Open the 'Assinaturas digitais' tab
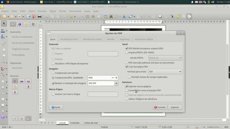 click(x=144, y=39)
